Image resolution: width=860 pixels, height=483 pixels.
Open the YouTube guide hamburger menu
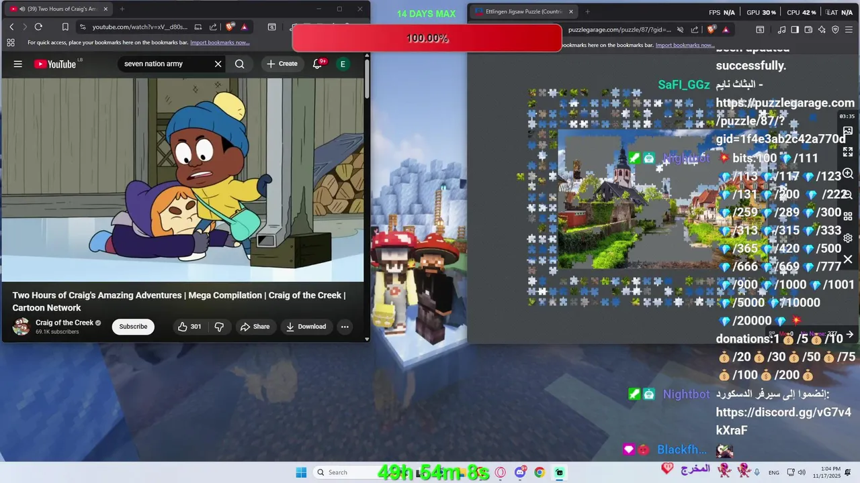point(18,64)
